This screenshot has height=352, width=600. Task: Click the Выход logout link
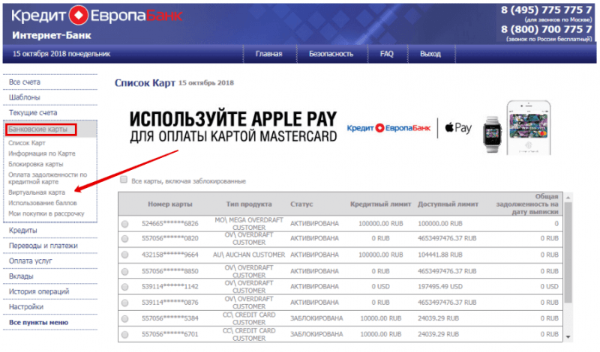430,54
